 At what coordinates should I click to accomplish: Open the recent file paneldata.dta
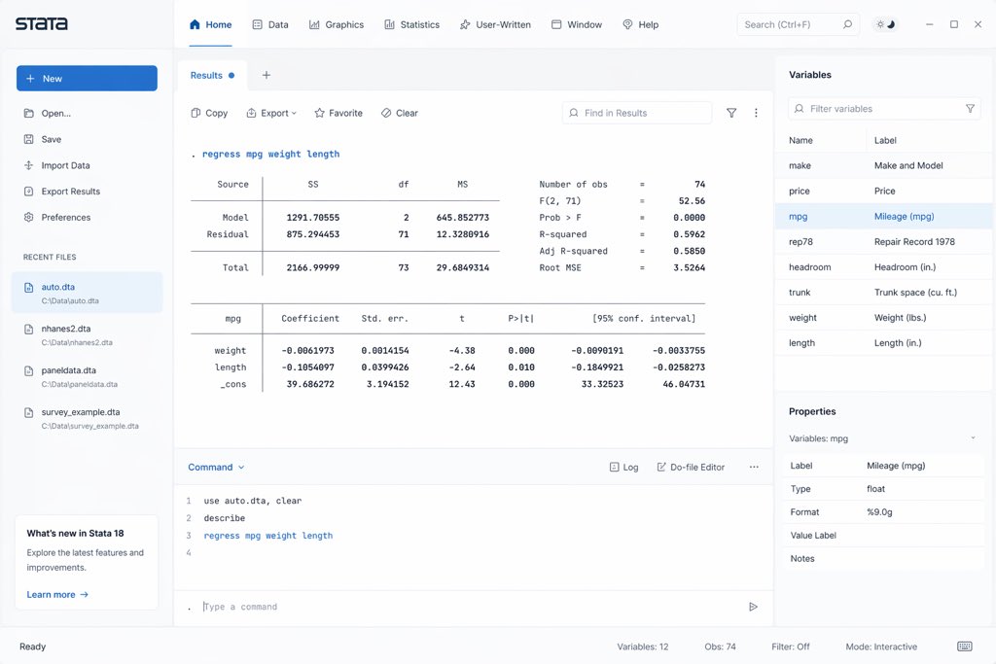pyautogui.click(x=87, y=376)
